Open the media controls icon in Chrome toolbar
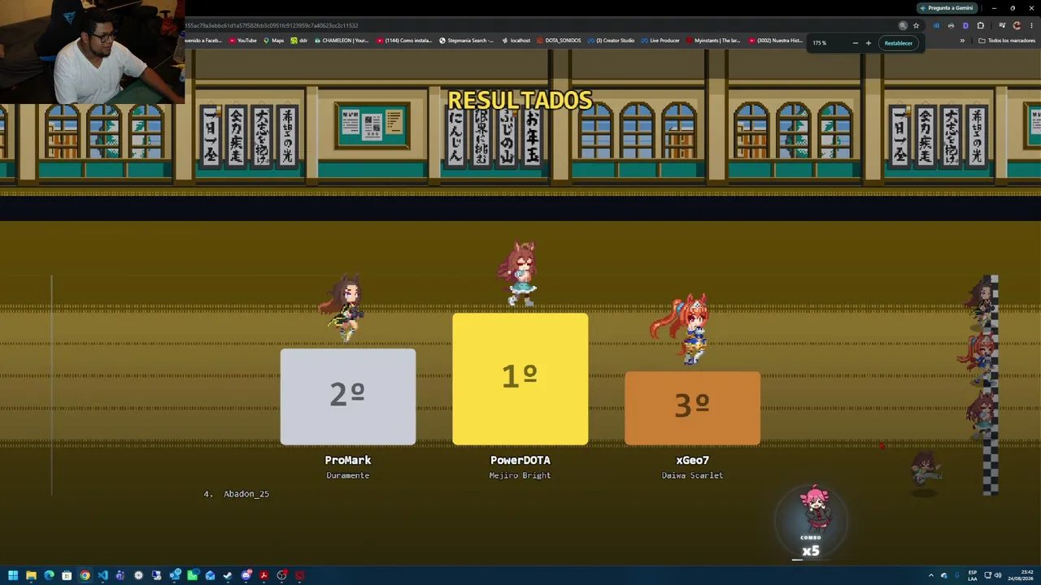Image resolution: width=1041 pixels, height=585 pixels. (x=1002, y=25)
